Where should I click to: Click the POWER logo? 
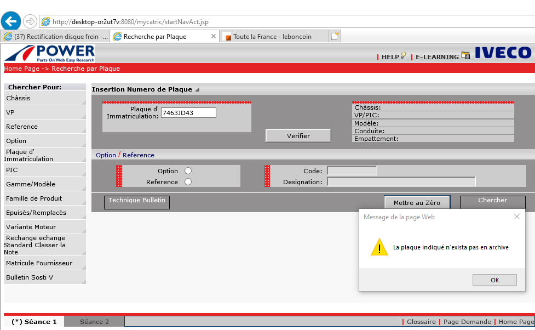tap(50, 54)
